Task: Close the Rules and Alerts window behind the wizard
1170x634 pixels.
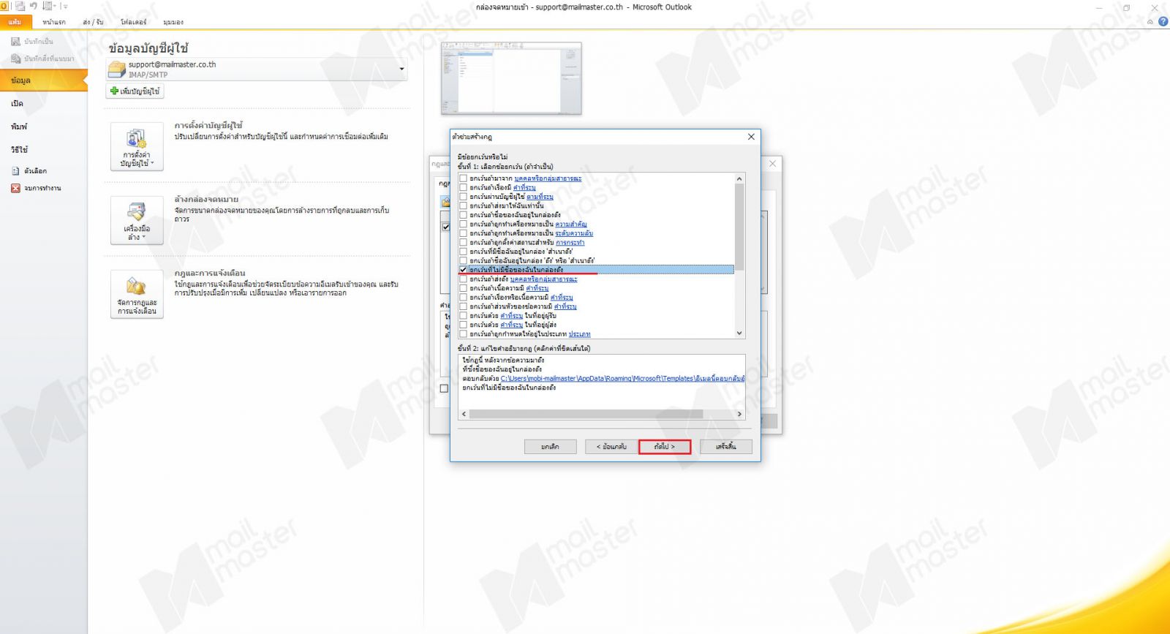Action: pyautogui.click(x=772, y=164)
